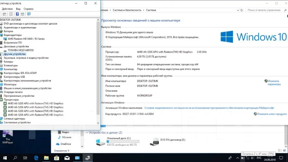Select Звуковые, игровые и видеоустройства category
Viewport: 288px width, 162px height.
click(26, 58)
